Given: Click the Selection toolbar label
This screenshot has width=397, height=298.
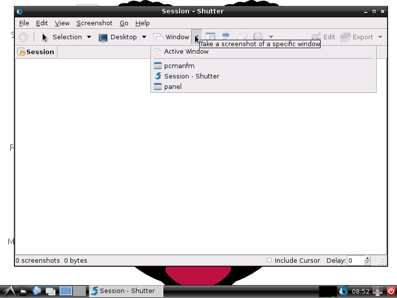Looking at the screenshot, I should (67, 37).
